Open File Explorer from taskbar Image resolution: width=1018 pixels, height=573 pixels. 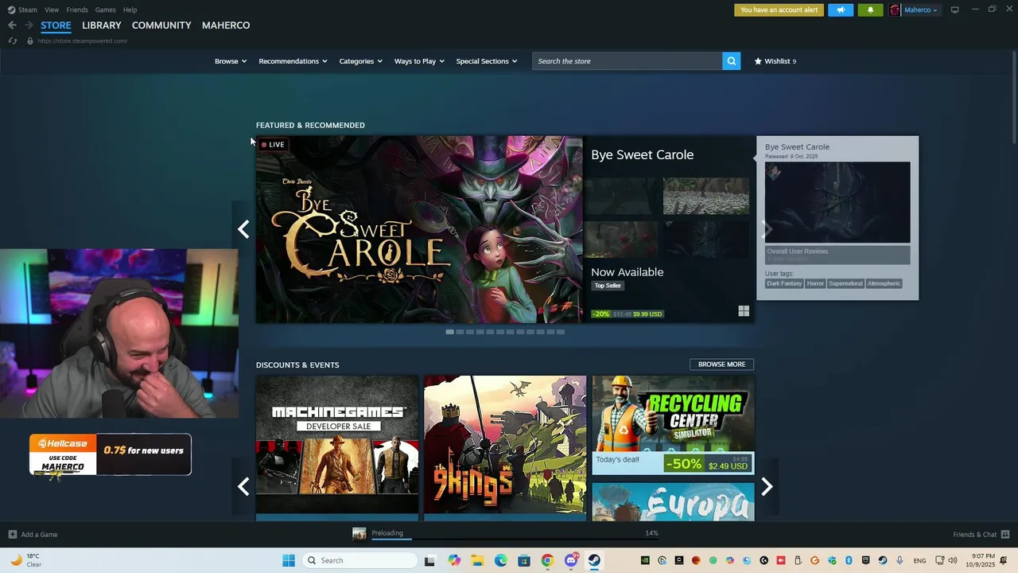click(x=477, y=560)
